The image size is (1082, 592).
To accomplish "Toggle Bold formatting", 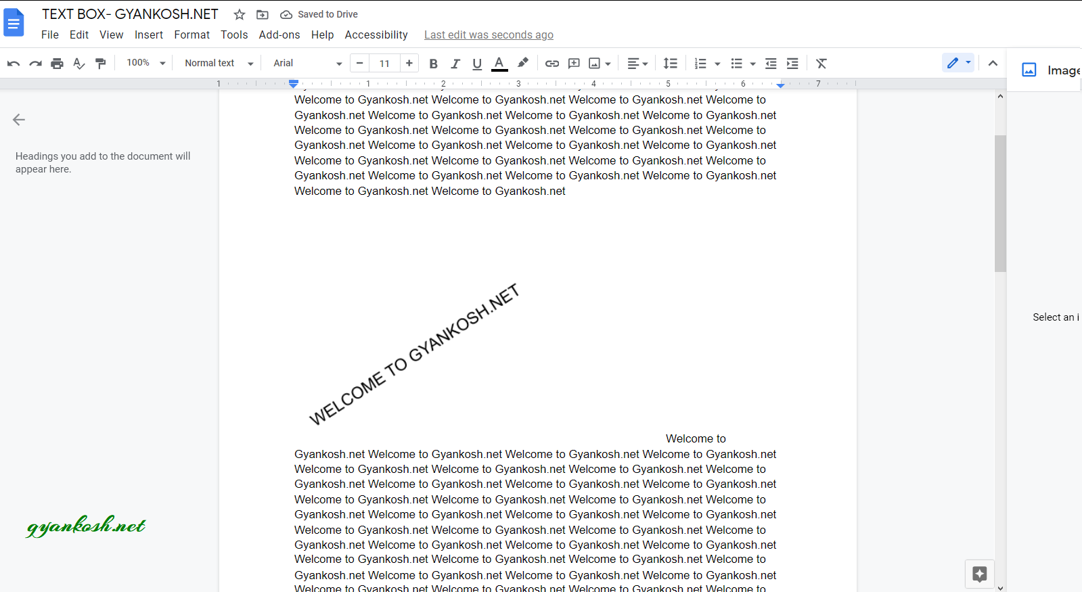I will point(434,64).
